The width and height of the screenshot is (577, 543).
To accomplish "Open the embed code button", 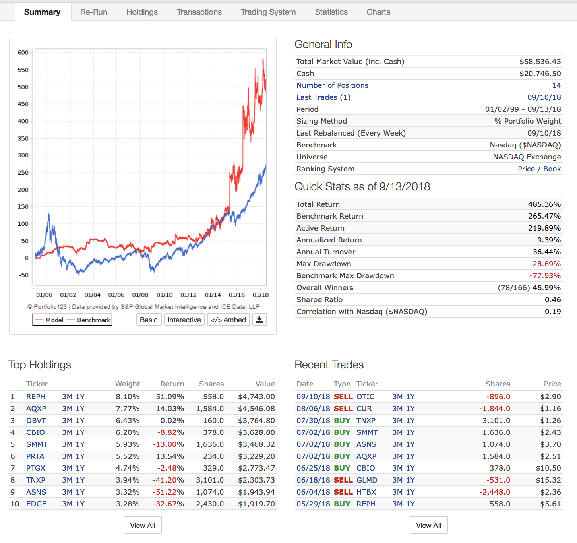I will click(x=228, y=320).
